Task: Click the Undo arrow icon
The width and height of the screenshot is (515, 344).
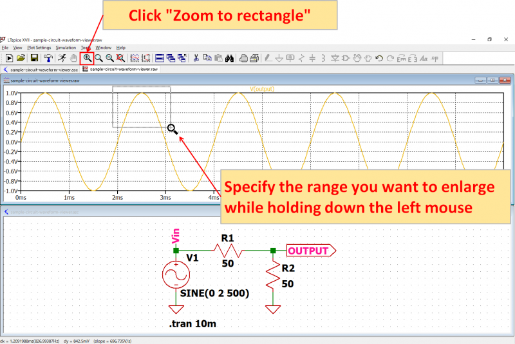Action: pyautogui.click(x=379, y=58)
